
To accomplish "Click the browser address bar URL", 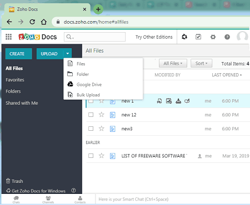I will click(96, 22).
